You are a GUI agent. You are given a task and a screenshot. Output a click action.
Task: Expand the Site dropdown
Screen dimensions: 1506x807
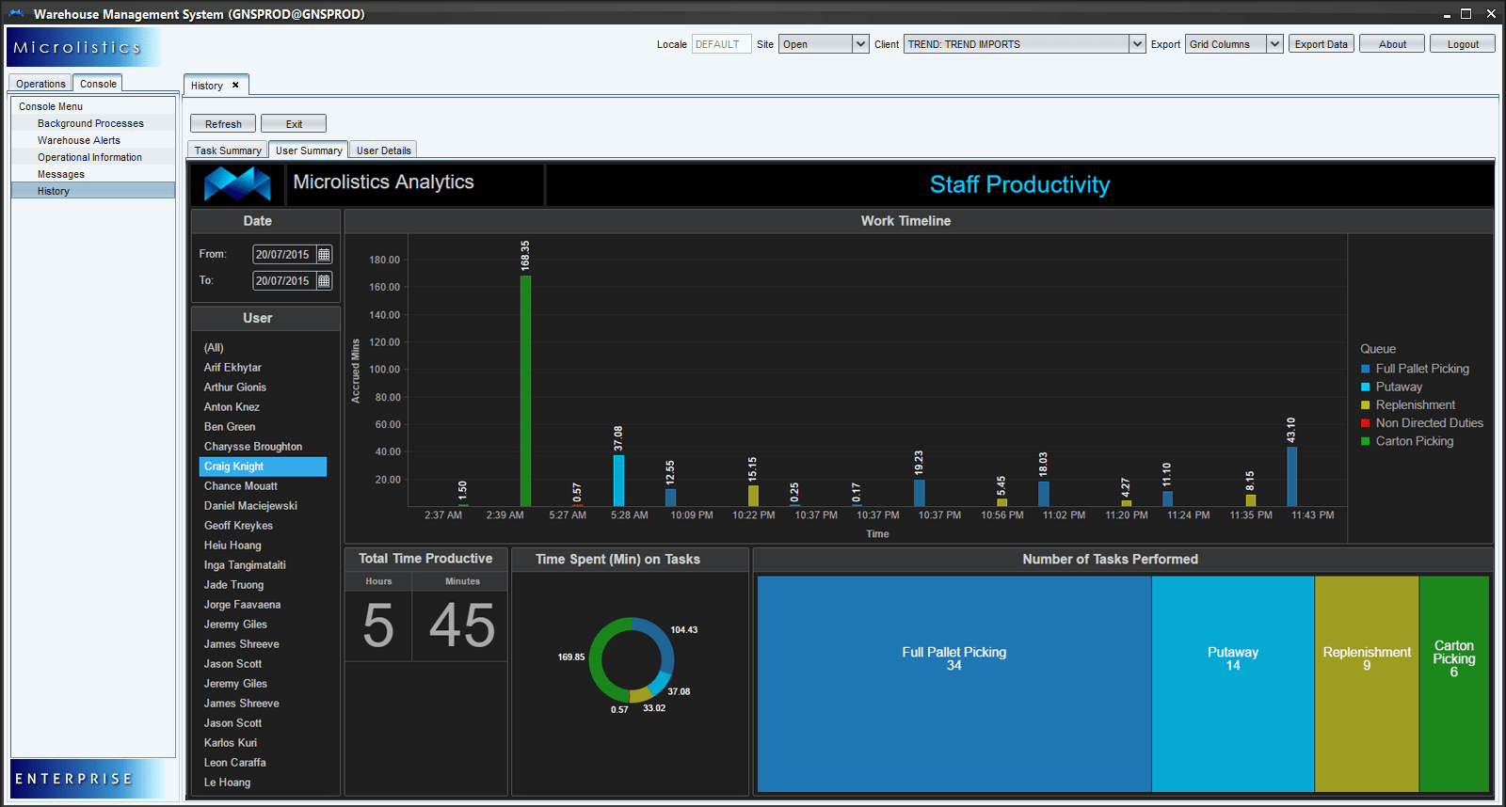click(859, 44)
